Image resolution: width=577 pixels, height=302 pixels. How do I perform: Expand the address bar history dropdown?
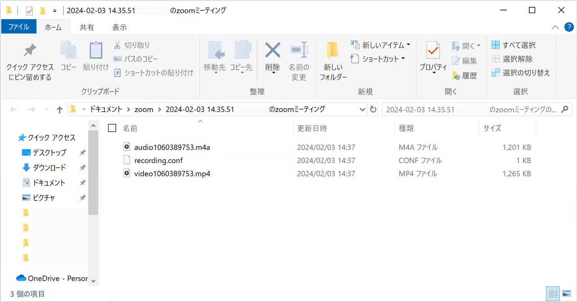tap(362, 110)
